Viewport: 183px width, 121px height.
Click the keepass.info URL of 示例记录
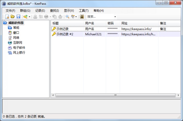tap(136, 29)
